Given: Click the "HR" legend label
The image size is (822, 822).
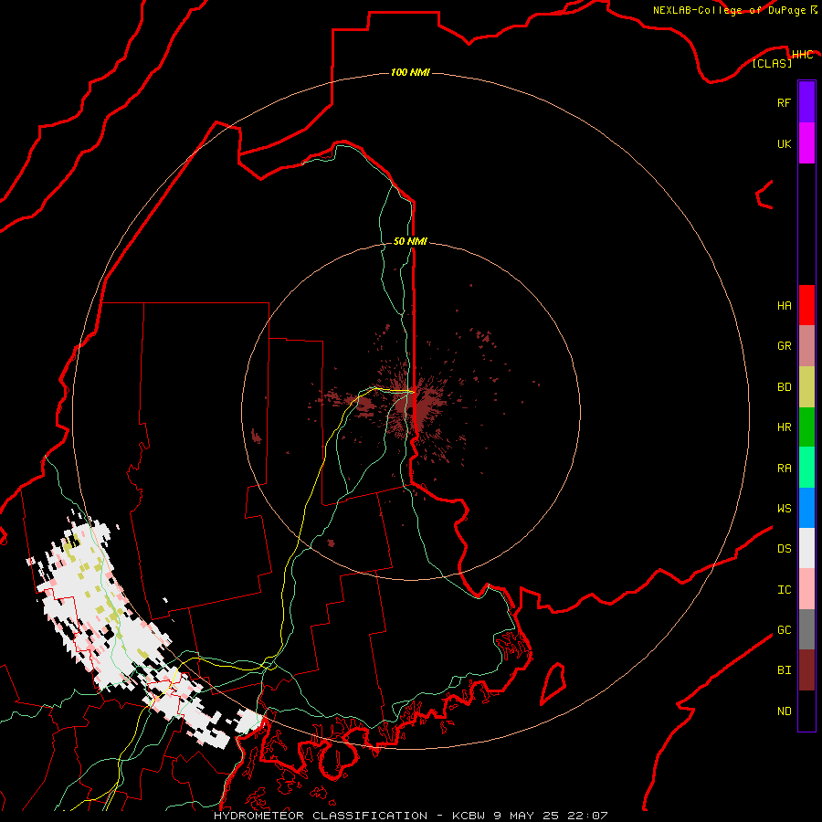Looking at the screenshot, I should [784, 427].
